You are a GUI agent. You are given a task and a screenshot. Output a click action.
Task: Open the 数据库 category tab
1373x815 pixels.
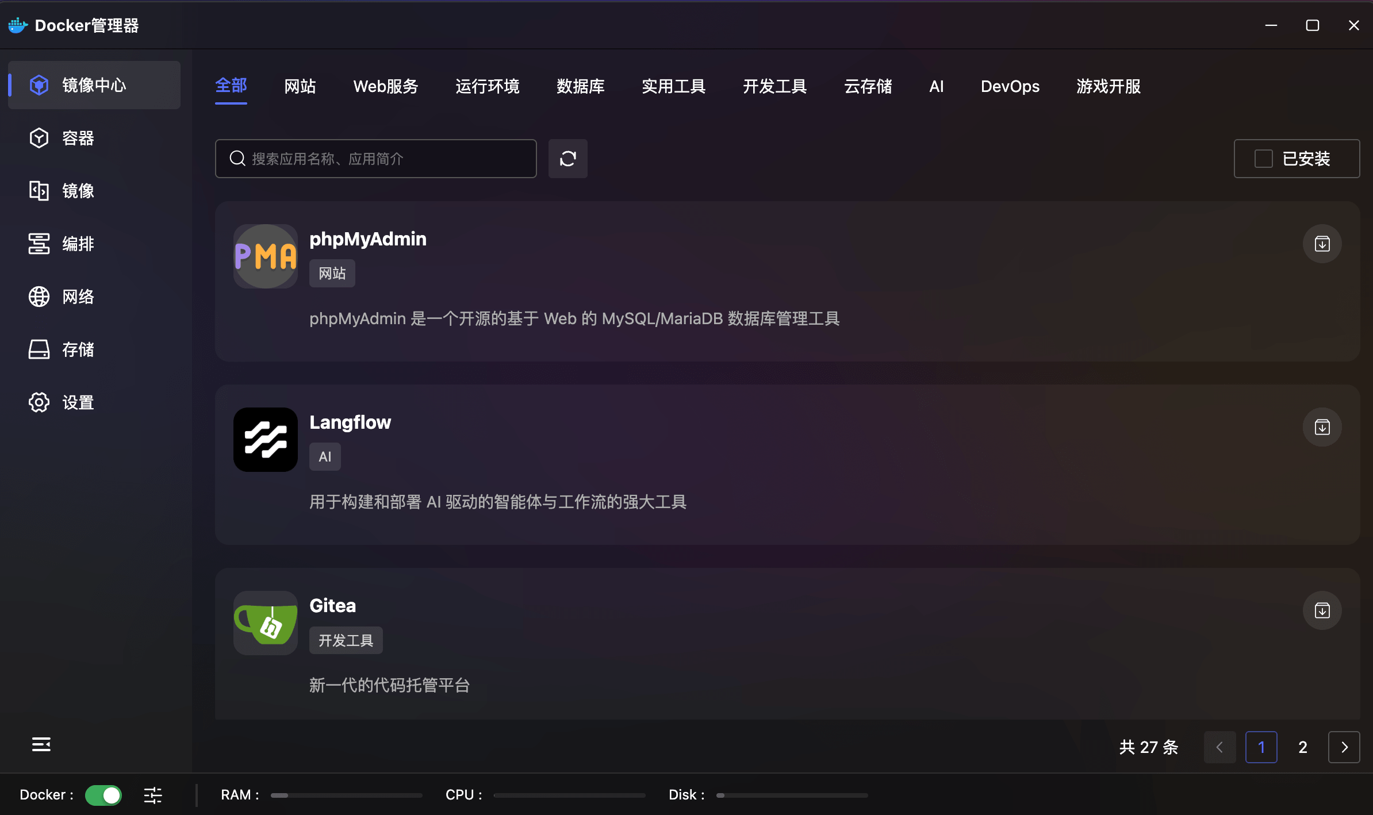point(581,86)
